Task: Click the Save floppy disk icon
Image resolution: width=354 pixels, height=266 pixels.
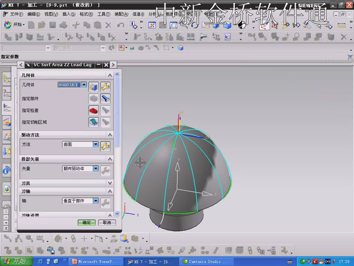Action: [53, 25]
